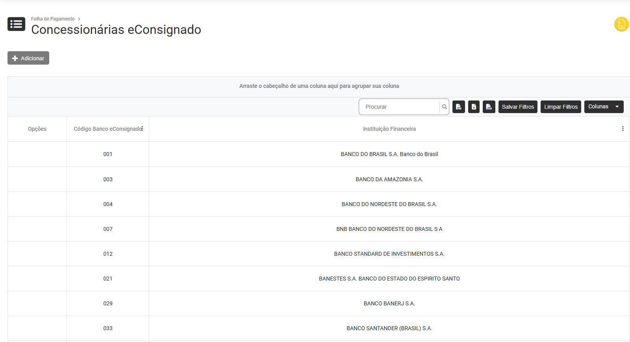Click BANCO STANDARD DE INVESTIMENTOS S.A.
The height and width of the screenshot is (342, 630).
pyautogui.click(x=389, y=254)
